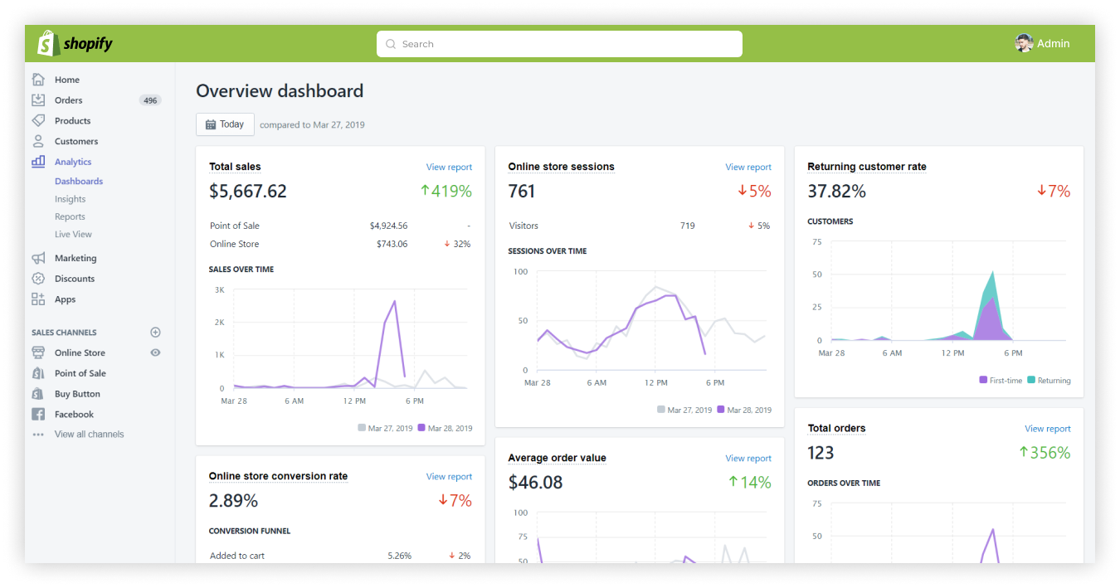This screenshot has height=588, width=1120.
Task: Click the three-dots view all channels icon
Action: (x=38, y=435)
